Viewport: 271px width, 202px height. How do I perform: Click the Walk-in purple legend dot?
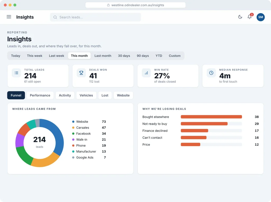[73, 140]
